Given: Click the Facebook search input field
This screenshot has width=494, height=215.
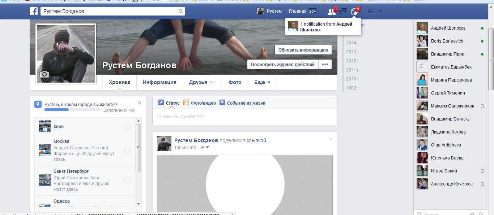Looking at the screenshot, I should pos(109,11).
